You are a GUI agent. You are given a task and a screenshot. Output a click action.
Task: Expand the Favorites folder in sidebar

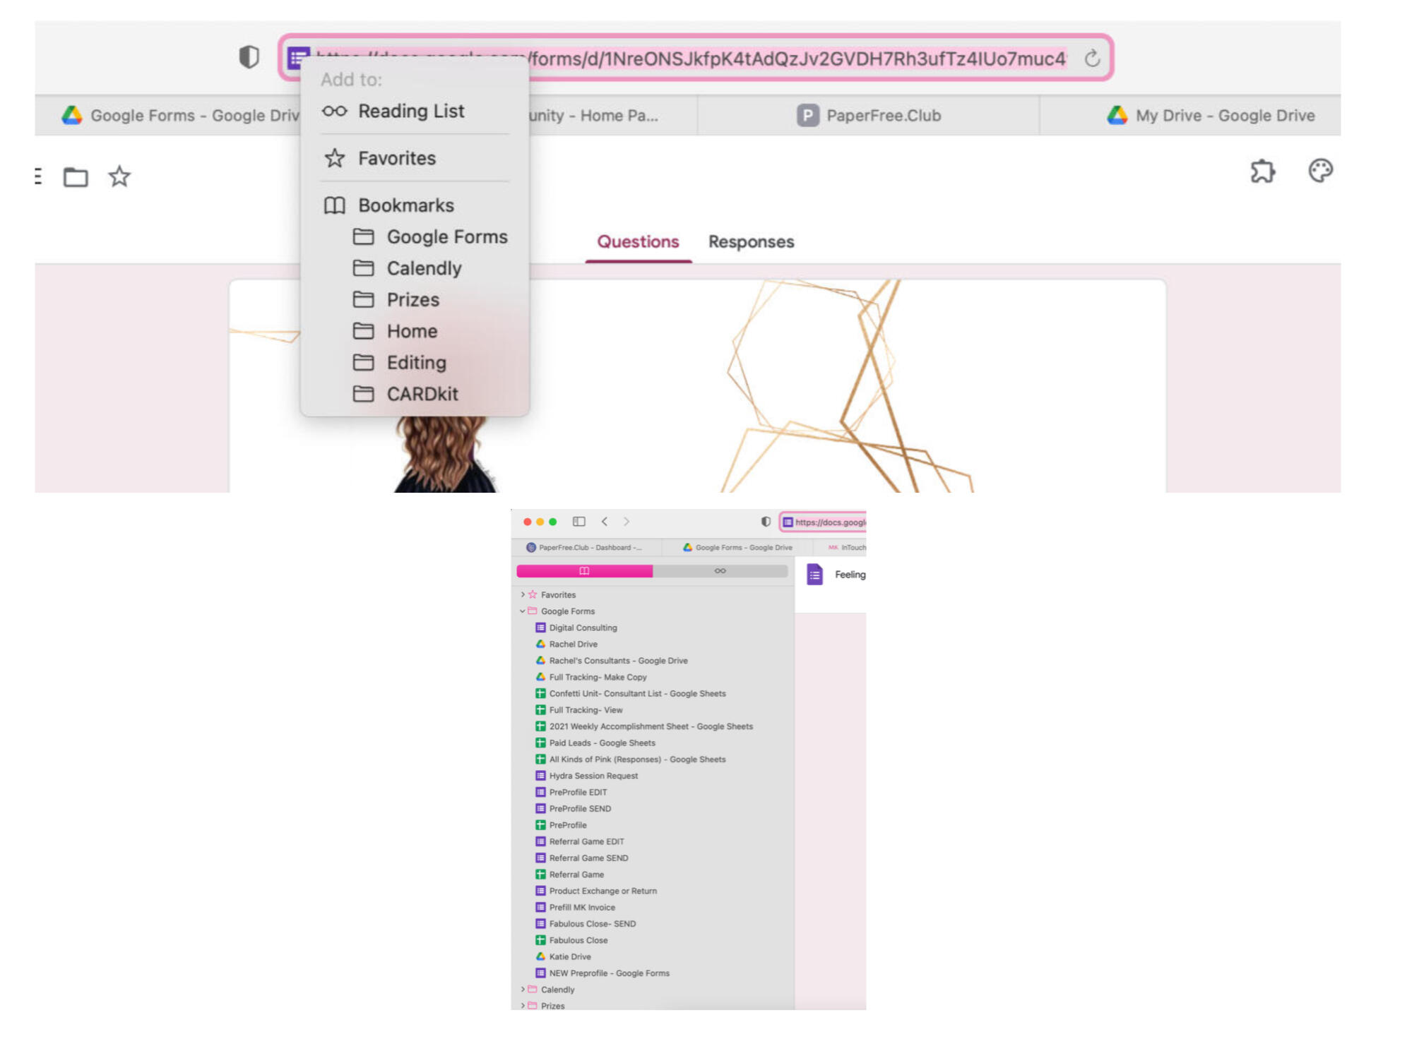tap(523, 595)
